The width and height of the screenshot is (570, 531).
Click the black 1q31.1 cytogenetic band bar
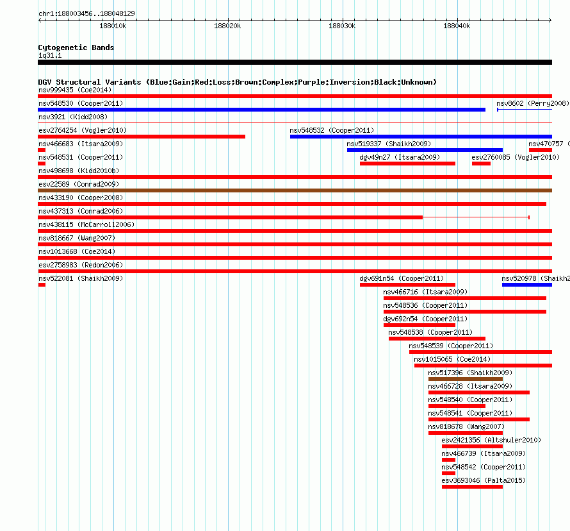coord(295,62)
